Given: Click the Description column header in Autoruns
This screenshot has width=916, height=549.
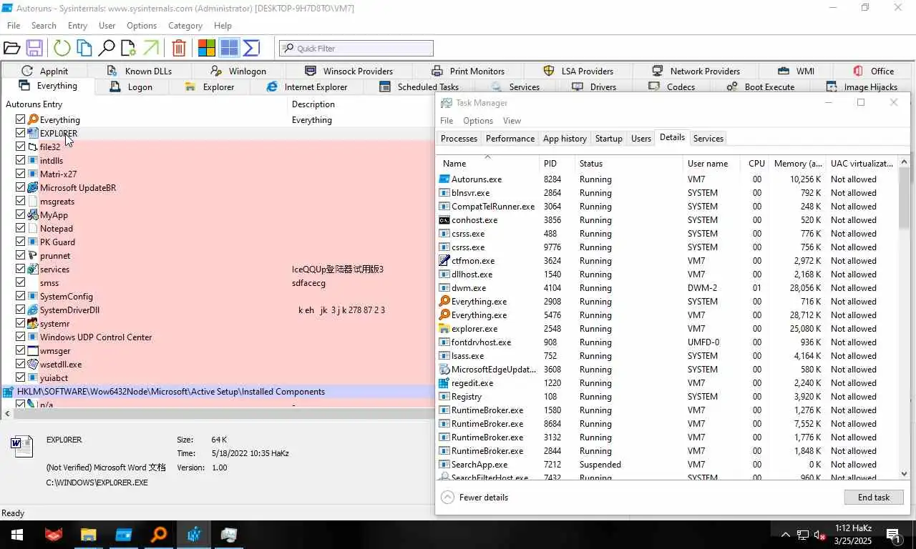Looking at the screenshot, I should point(360,104).
